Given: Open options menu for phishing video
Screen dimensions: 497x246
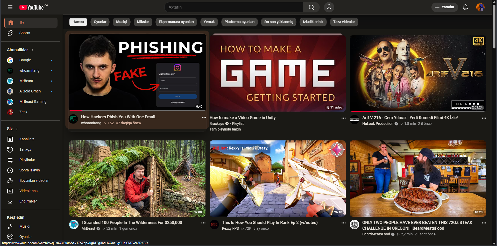Looking at the screenshot, I should [204, 117].
